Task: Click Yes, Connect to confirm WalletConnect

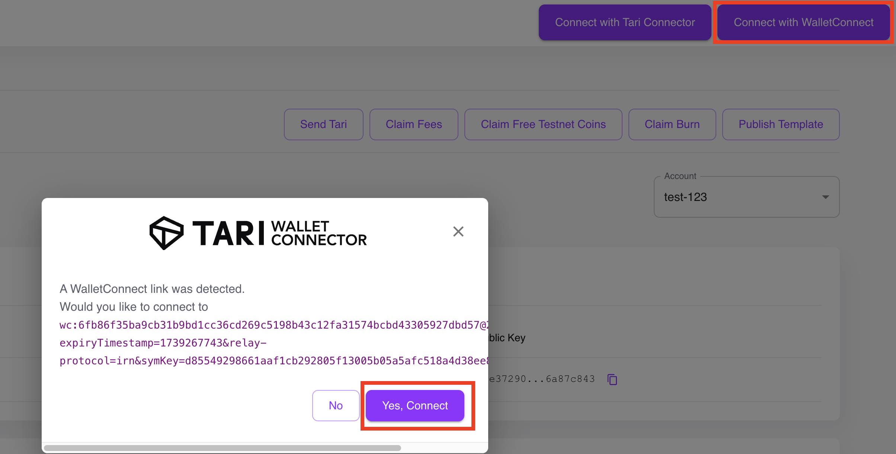Action: click(415, 405)
